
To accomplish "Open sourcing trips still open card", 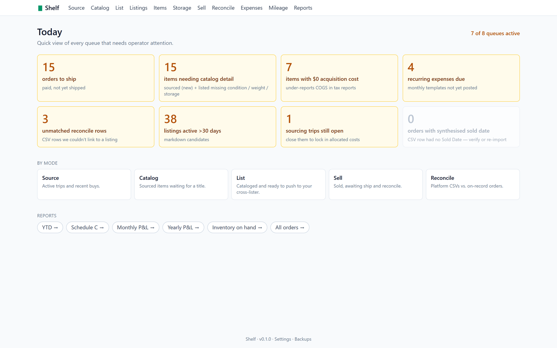I will click(x=339, y=127).
